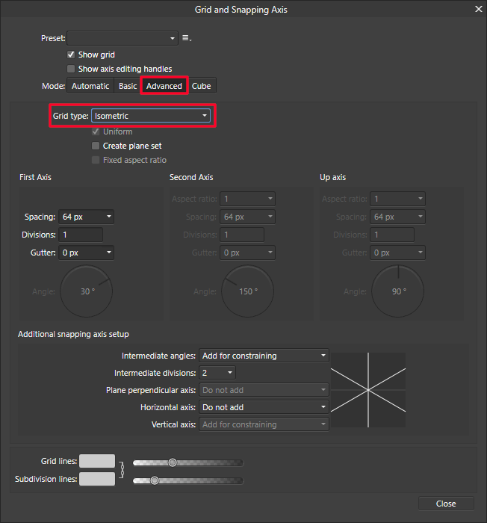Click the Second Axis 150° angle dial
487x523 pixels.
(x=247, y=291)
